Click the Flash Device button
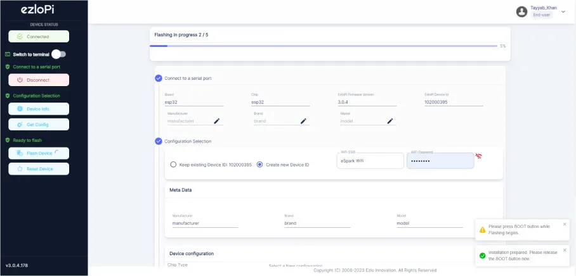The height and width of the screenshot is (276, 576). (39, 153)
